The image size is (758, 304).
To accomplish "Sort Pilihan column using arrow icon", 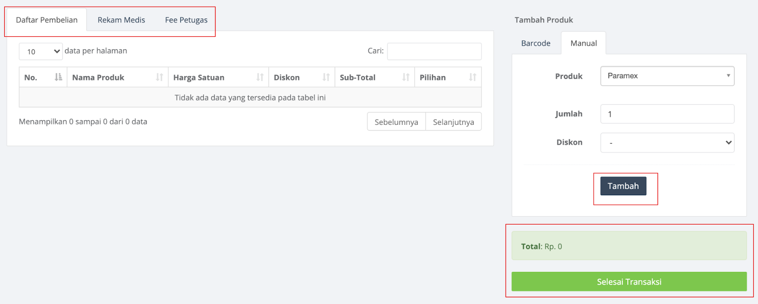I will 472,77.
